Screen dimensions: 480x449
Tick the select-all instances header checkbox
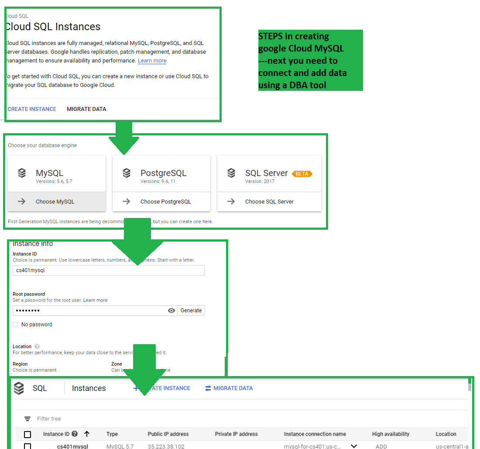click(x=27, y=435)
